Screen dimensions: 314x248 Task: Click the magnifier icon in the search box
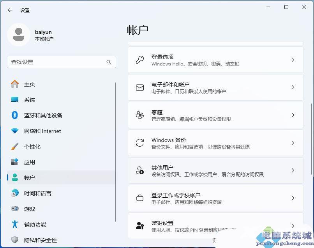(x=109, y=62)
